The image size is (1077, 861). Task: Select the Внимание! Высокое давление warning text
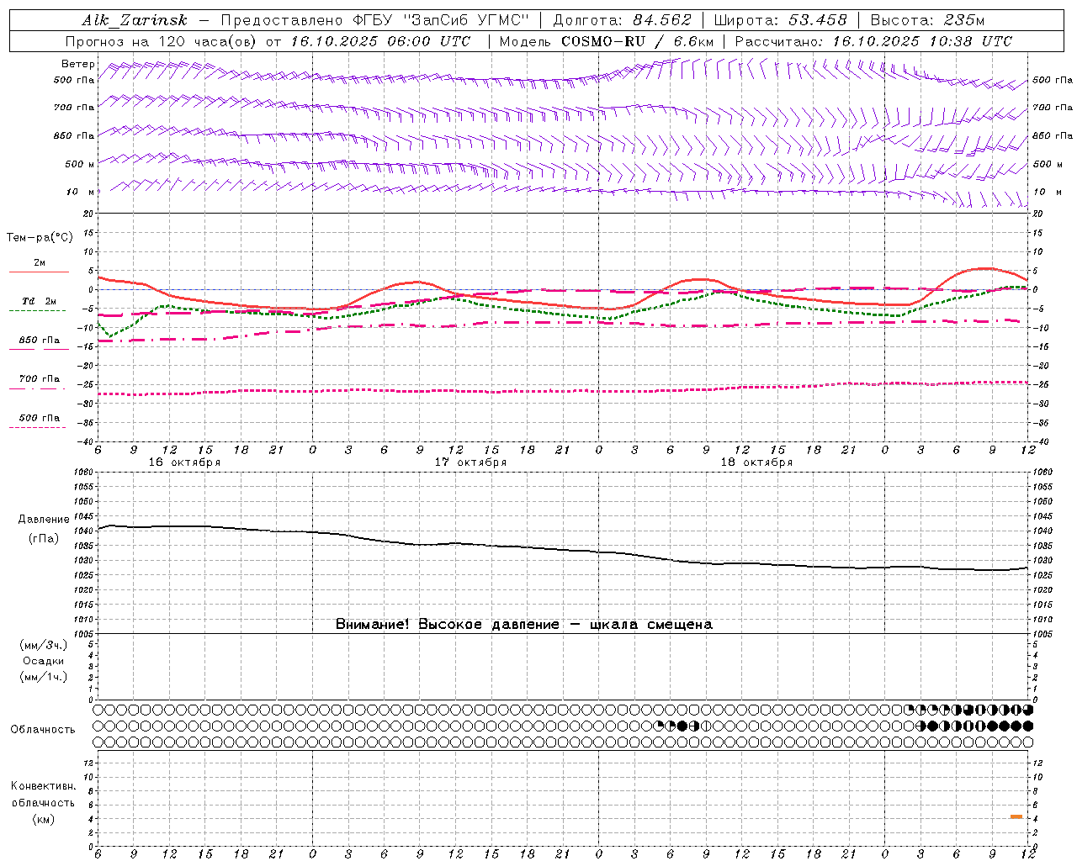point(523,624)
